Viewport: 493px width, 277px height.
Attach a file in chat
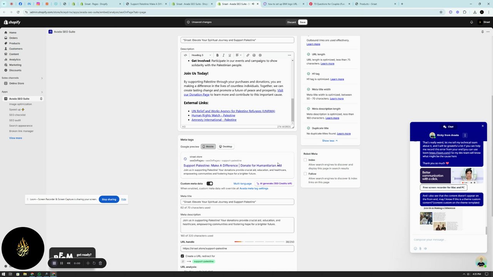click(x=420, y=249)
